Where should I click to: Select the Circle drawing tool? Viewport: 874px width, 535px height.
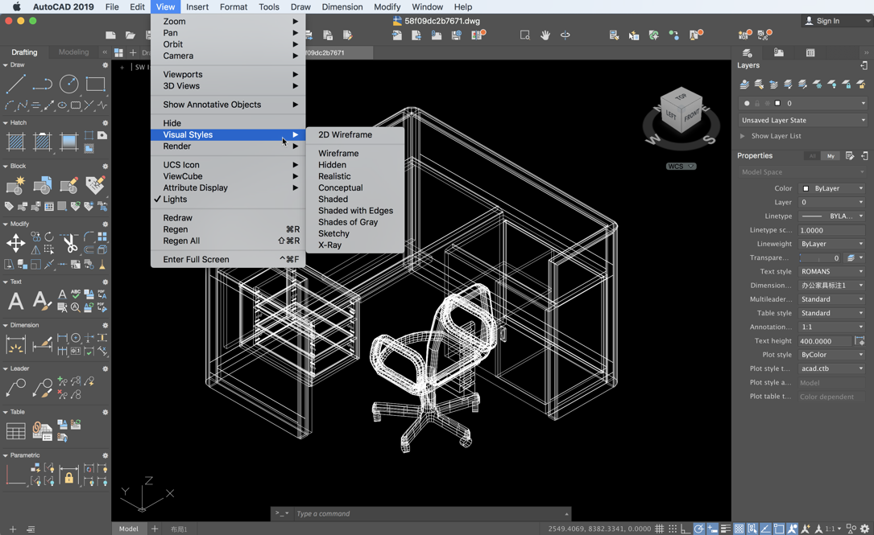[x=69, y=84]
